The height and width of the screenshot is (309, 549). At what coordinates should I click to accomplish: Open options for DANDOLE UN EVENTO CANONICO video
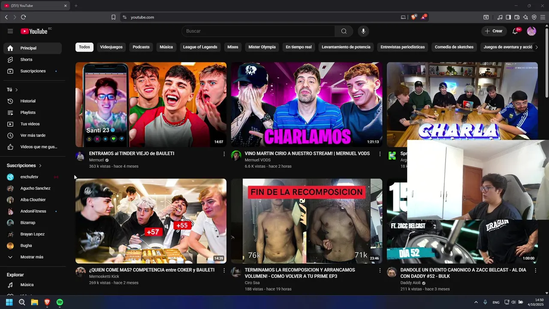[x=535, y=270]
